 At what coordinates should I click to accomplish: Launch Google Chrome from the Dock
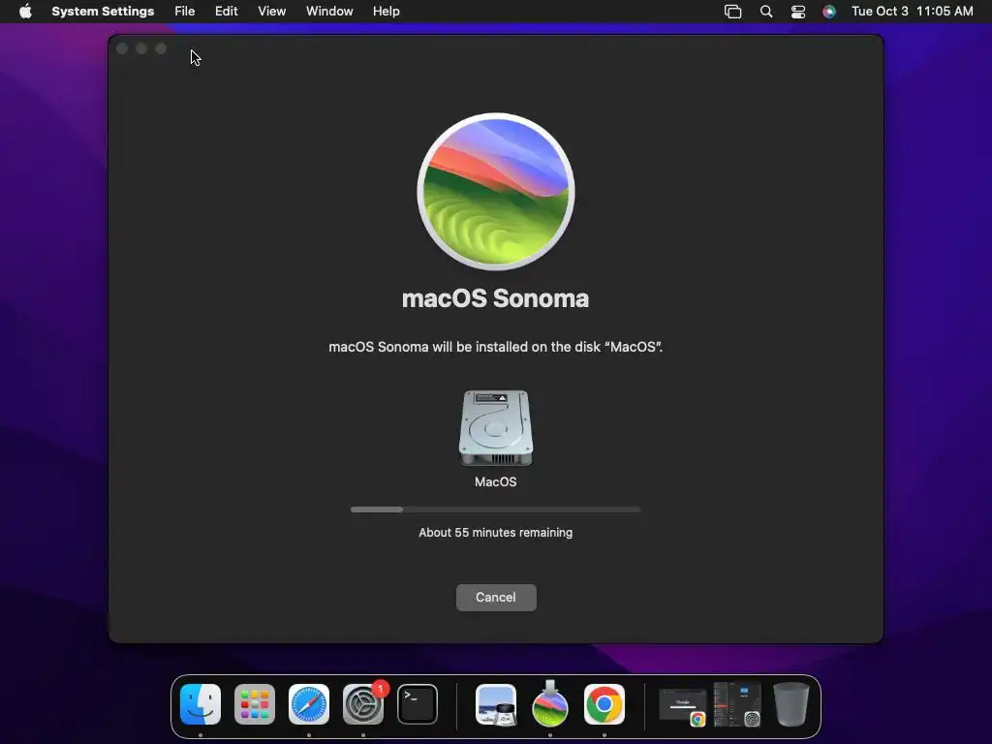pyautogui.click(x=604, y=704)
